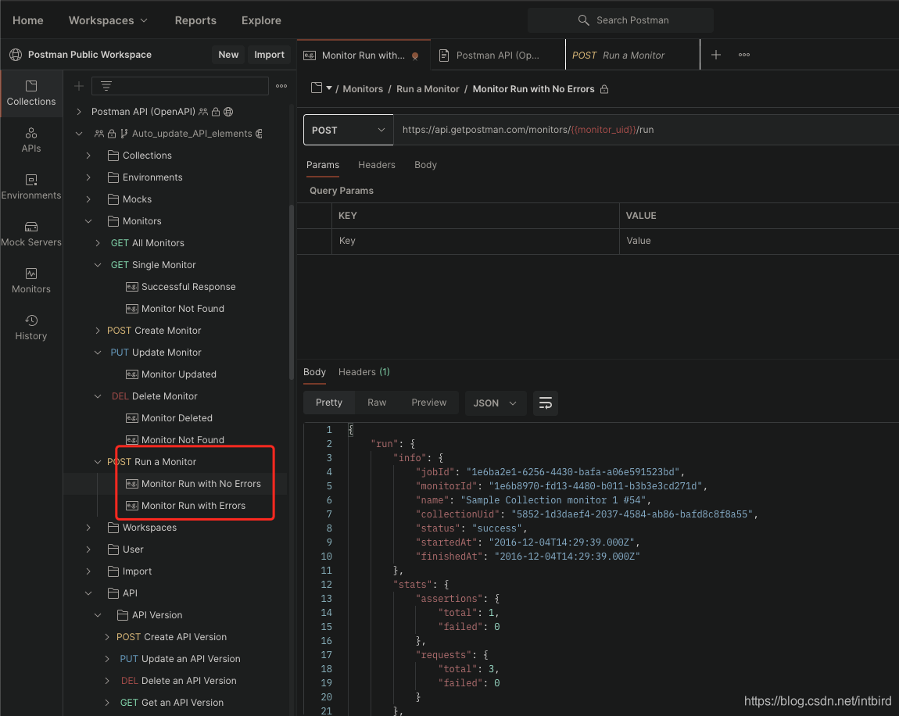Open the Environments sidebar panel

[31, 188]
